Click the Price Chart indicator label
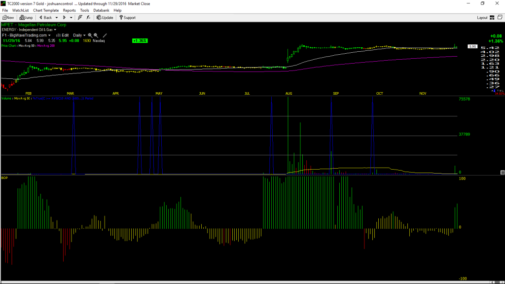 pyautogui.click(x=9, y=46)
